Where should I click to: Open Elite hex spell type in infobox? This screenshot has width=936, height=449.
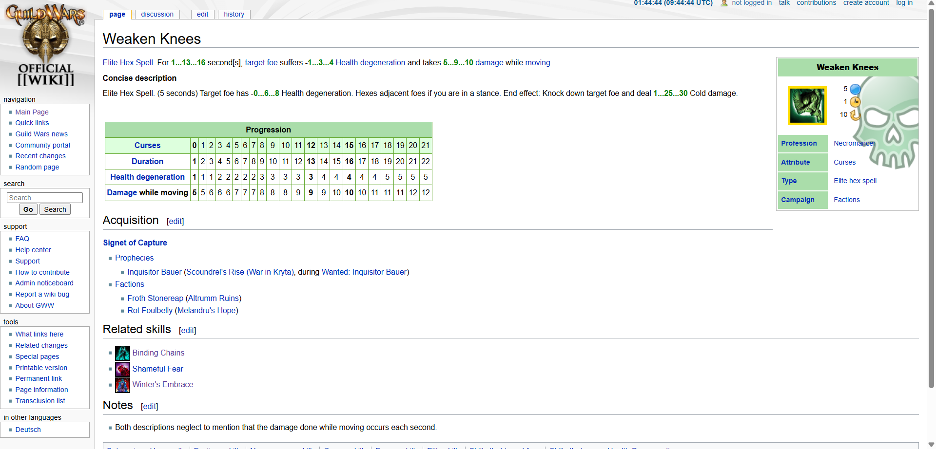pyautogui.click(x=855, y=181)
